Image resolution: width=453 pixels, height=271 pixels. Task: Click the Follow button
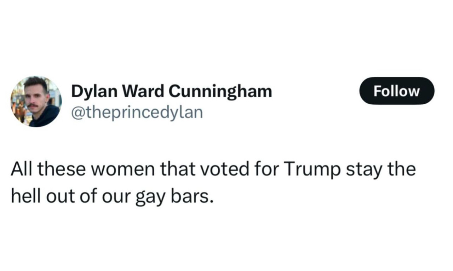pos(397,91)
